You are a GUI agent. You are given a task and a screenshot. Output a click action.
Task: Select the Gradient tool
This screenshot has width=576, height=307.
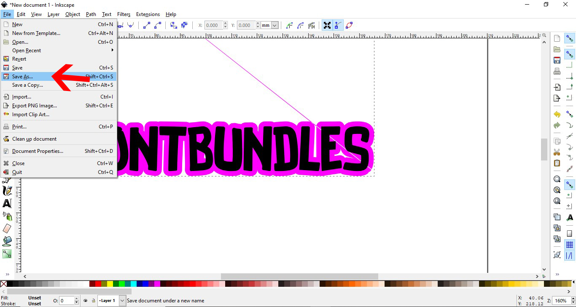tap(7, 254)
